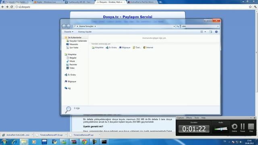The width and height of the screenshot is (258, 145).
Task: Open Windows Start menu
Action: pyautogui.click(x=4, y=142)
